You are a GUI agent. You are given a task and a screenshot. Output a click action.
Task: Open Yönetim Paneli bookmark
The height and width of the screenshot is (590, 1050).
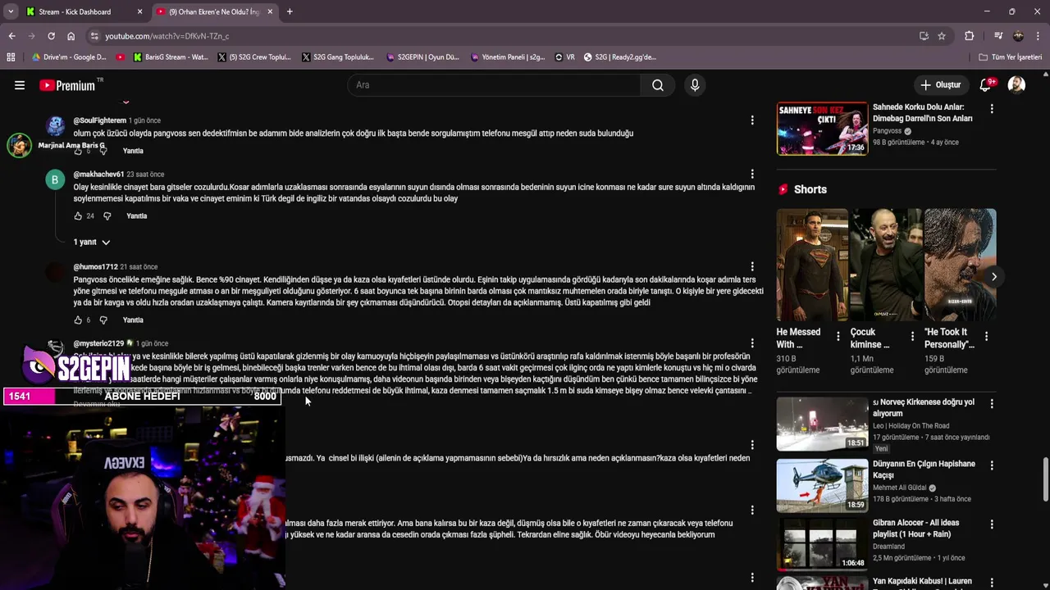point(508,57)
